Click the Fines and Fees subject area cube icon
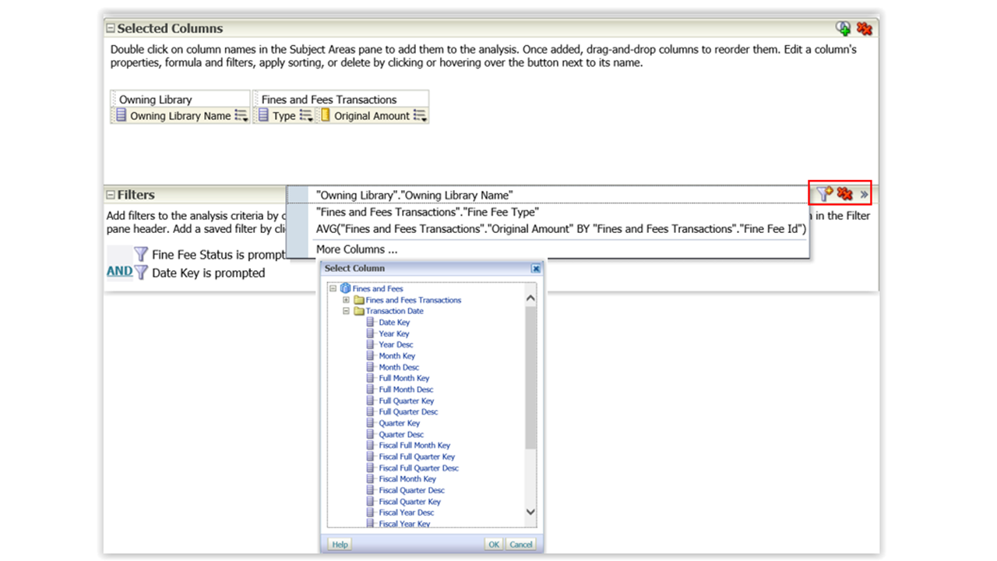The image size is (997, 561). pyautogui.click(x=345, y=288)
